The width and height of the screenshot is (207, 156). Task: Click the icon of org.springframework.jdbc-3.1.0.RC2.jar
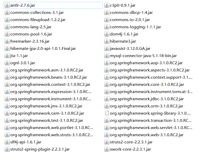tap(107, 99)
